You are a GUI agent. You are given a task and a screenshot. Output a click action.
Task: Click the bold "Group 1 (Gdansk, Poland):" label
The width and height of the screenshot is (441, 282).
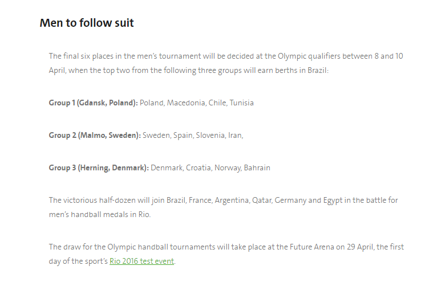pos(93,103)
